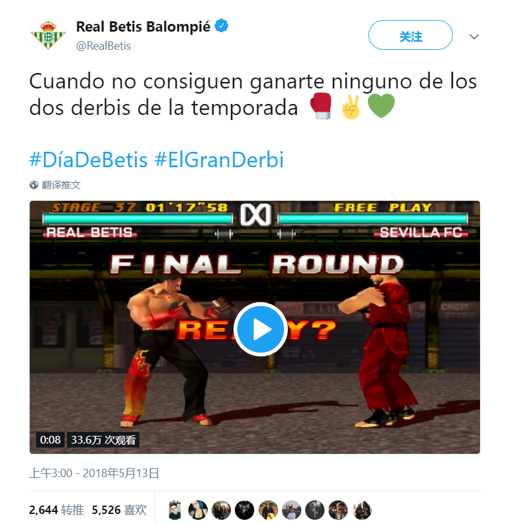
Task: Click 翻译推文 to translate the tweet
Action: 61,185
